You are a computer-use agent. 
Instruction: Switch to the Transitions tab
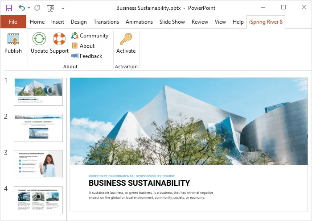coord(106,22)
